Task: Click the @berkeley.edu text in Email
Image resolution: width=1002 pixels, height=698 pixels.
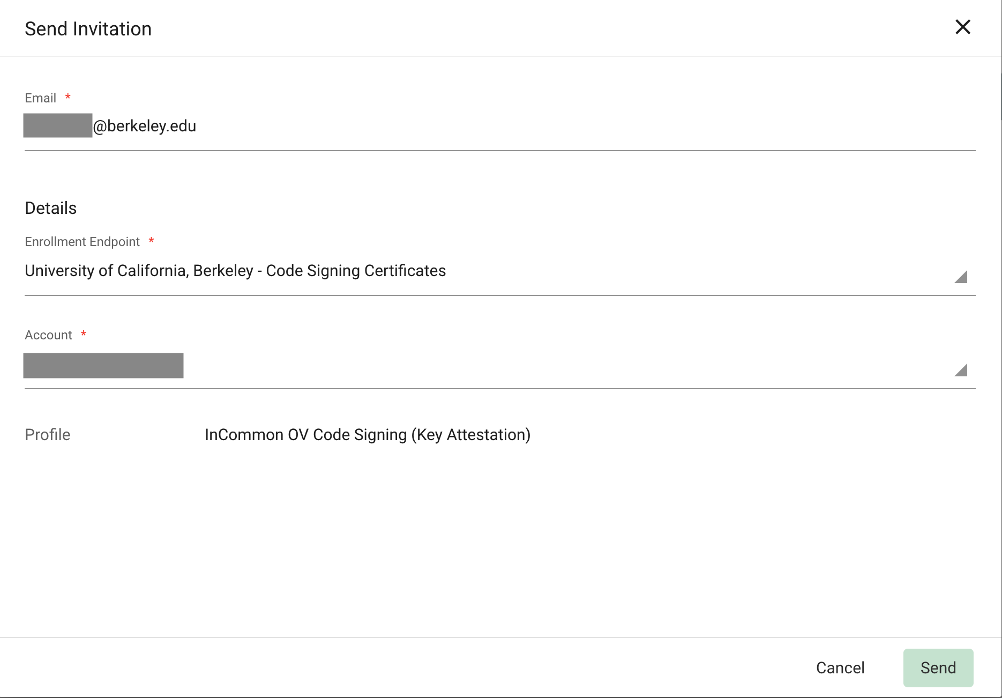Action: point(145,127)
